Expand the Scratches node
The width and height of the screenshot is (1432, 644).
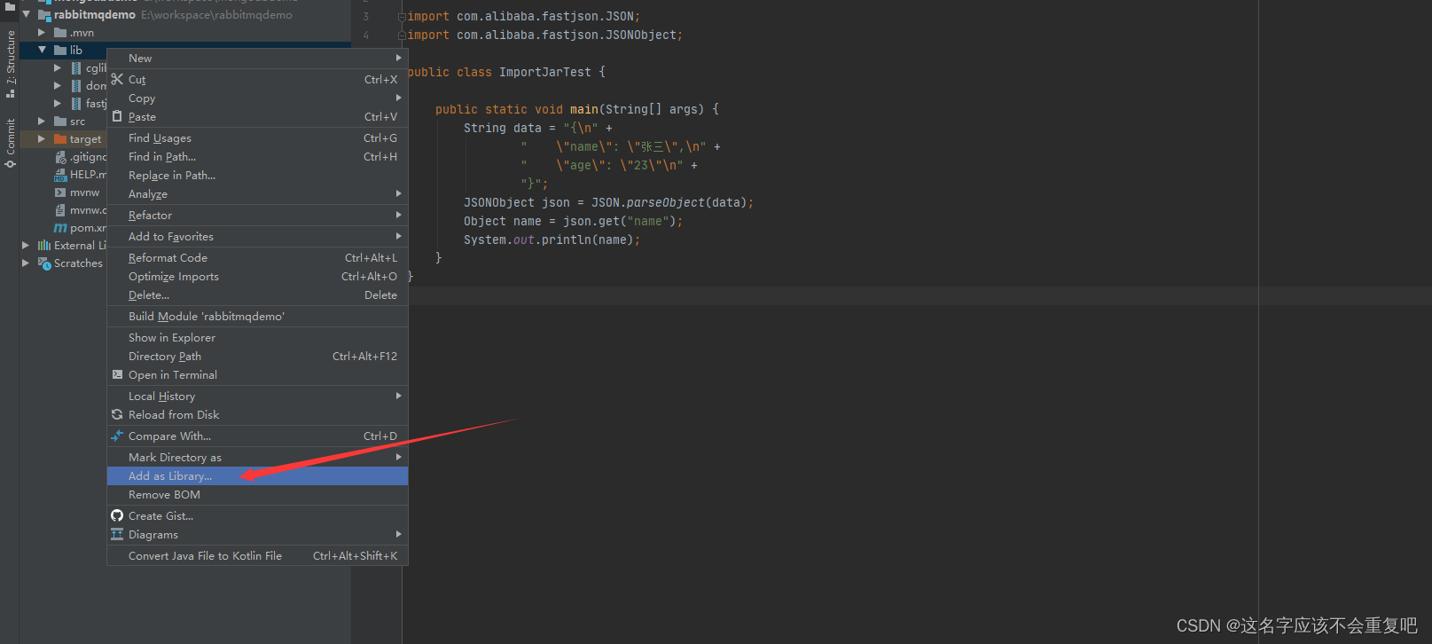click(26, 263)
